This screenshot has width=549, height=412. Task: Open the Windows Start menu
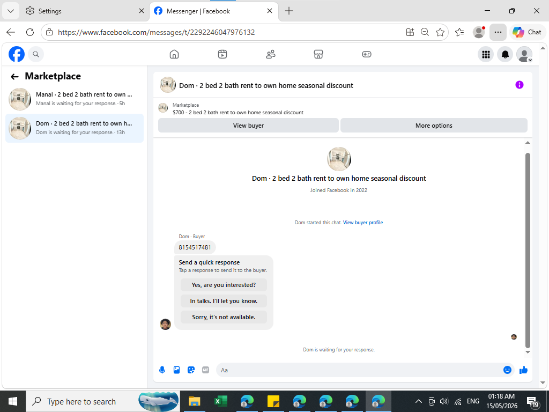tap(13, 401)
